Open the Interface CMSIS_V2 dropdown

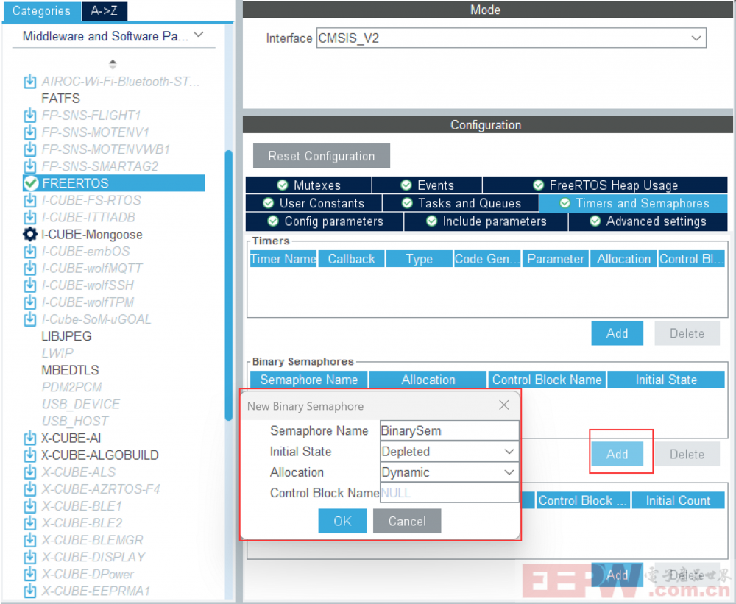696,38
